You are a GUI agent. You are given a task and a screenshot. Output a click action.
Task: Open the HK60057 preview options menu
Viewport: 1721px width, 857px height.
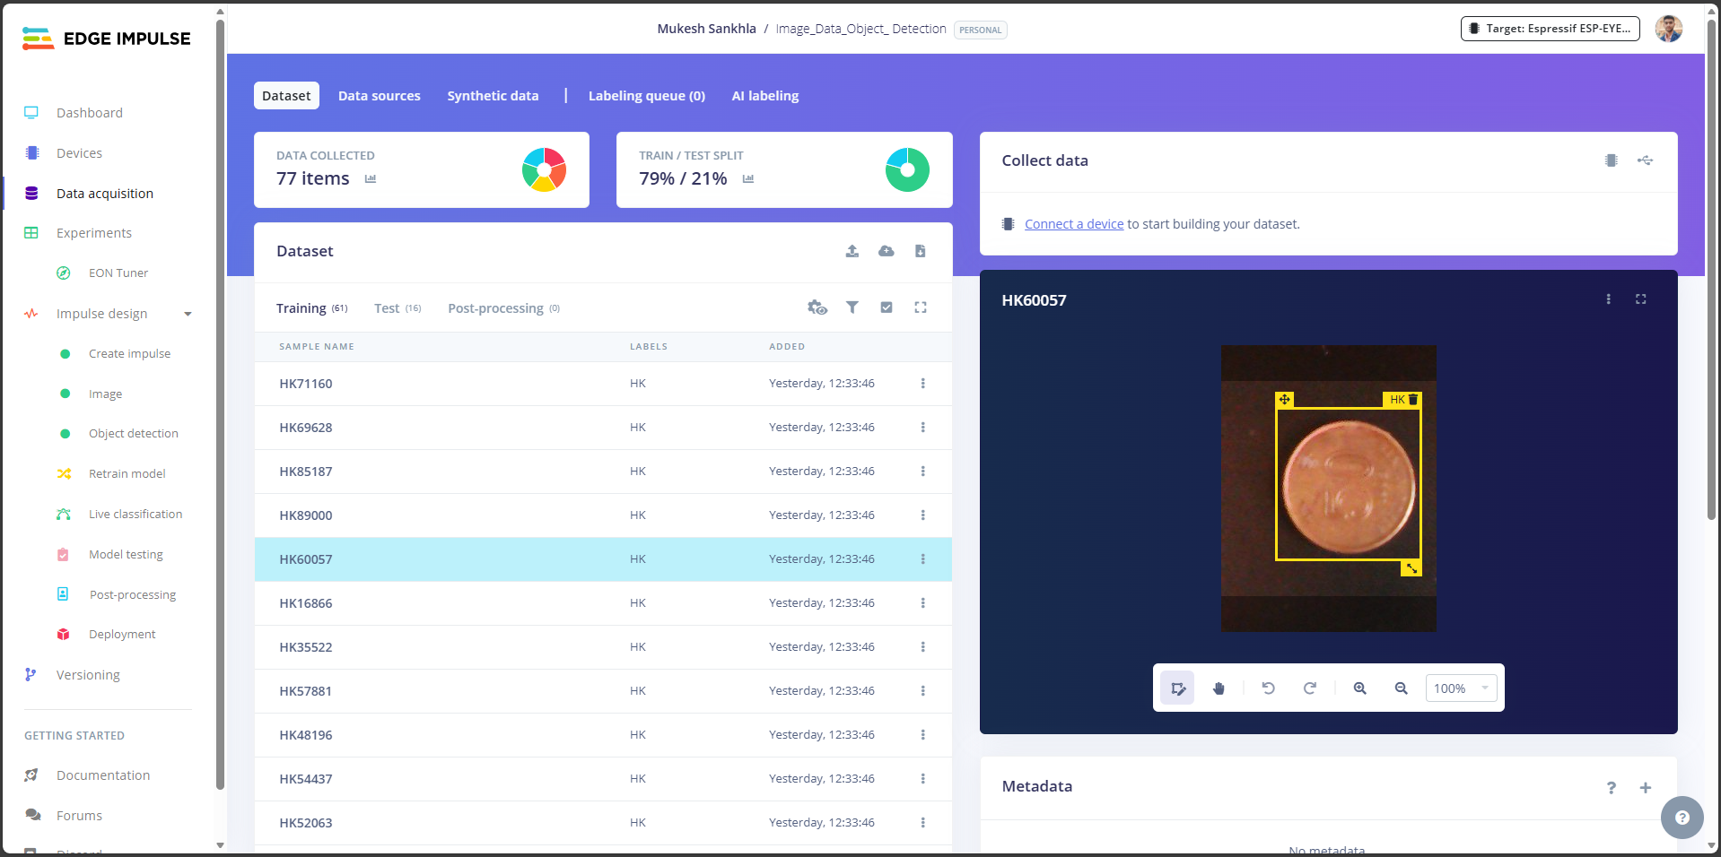[1608, 299]
